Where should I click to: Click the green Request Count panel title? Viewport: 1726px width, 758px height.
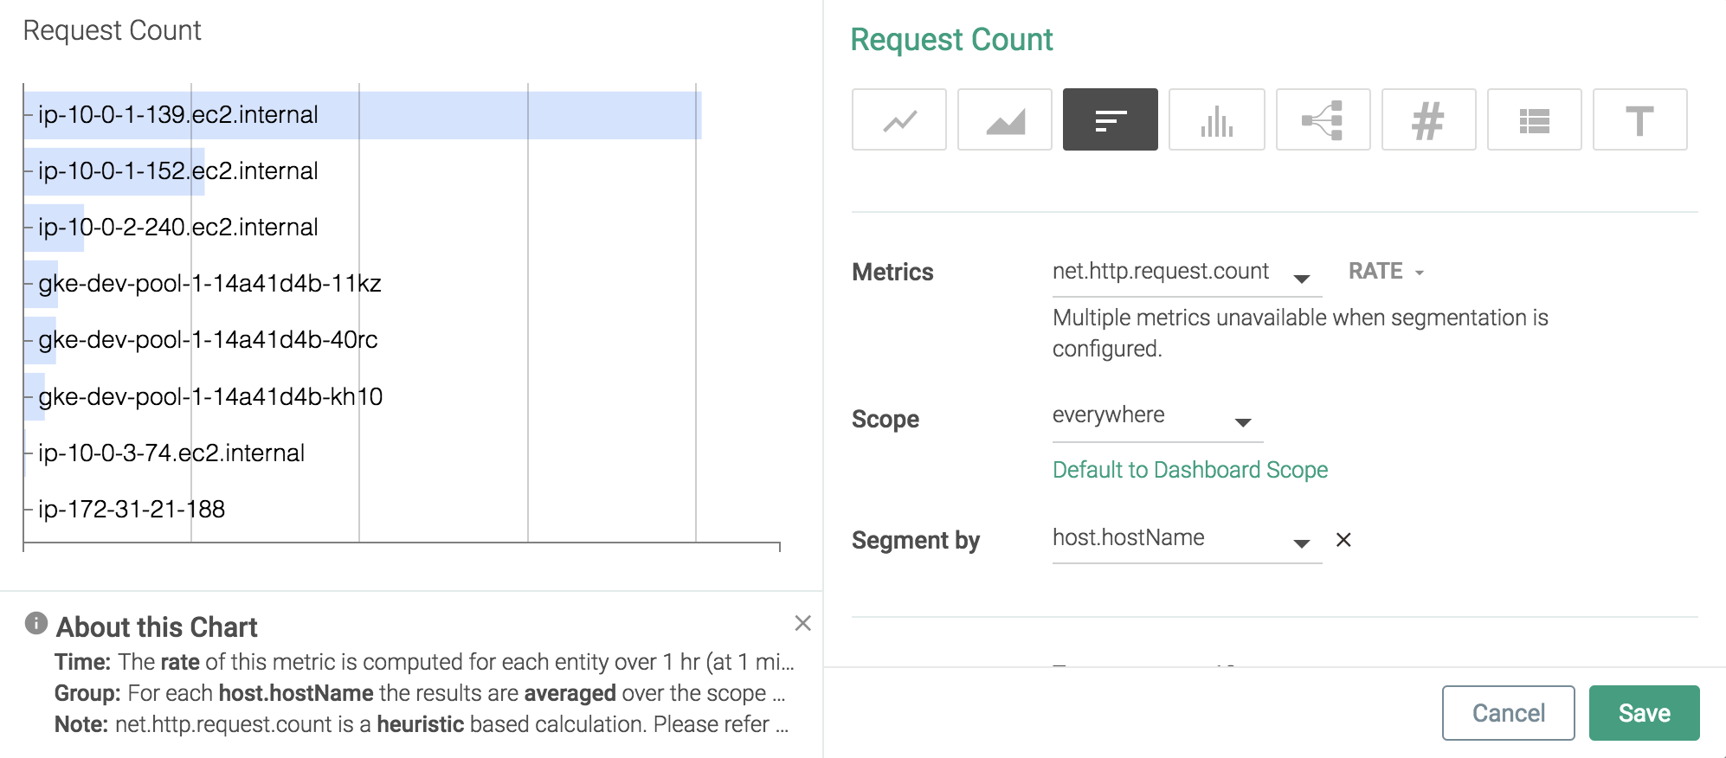[951, 40]
